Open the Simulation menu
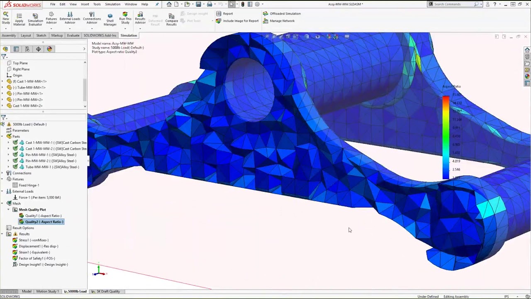 (x=112, y=4)
